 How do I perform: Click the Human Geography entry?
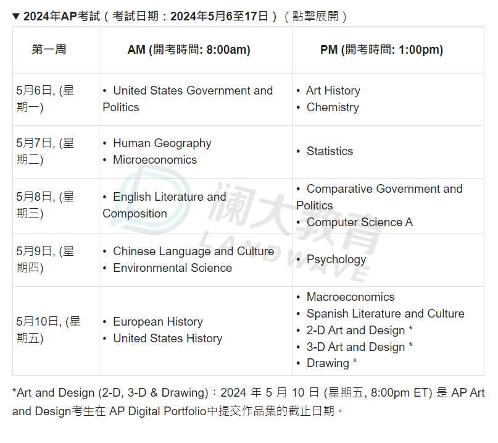pos(162,143)
